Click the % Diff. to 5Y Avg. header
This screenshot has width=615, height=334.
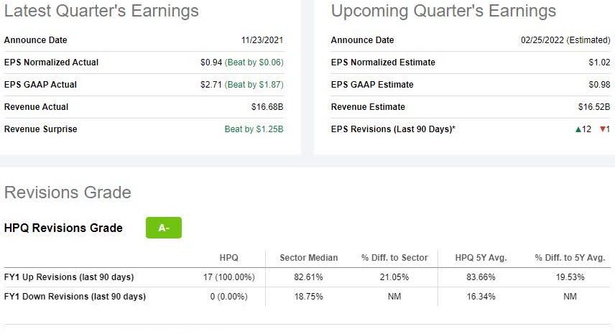click(570, 258)
